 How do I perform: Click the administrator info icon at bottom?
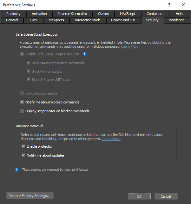(x=17, y=170)
